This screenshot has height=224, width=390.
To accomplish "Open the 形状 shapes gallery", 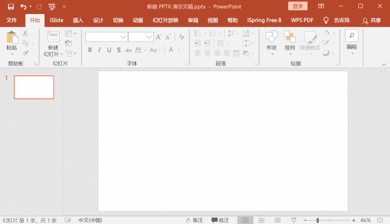I will 272,43.
